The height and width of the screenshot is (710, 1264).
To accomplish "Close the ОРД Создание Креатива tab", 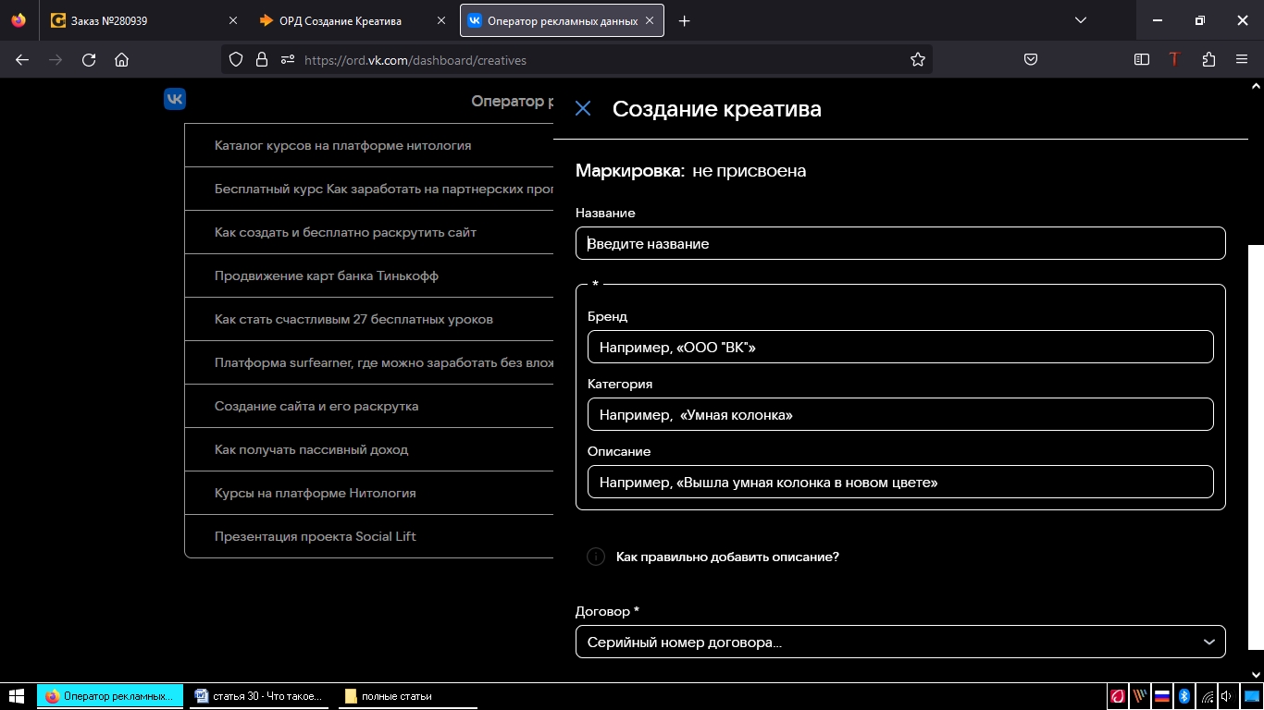I will click(440, 20).
